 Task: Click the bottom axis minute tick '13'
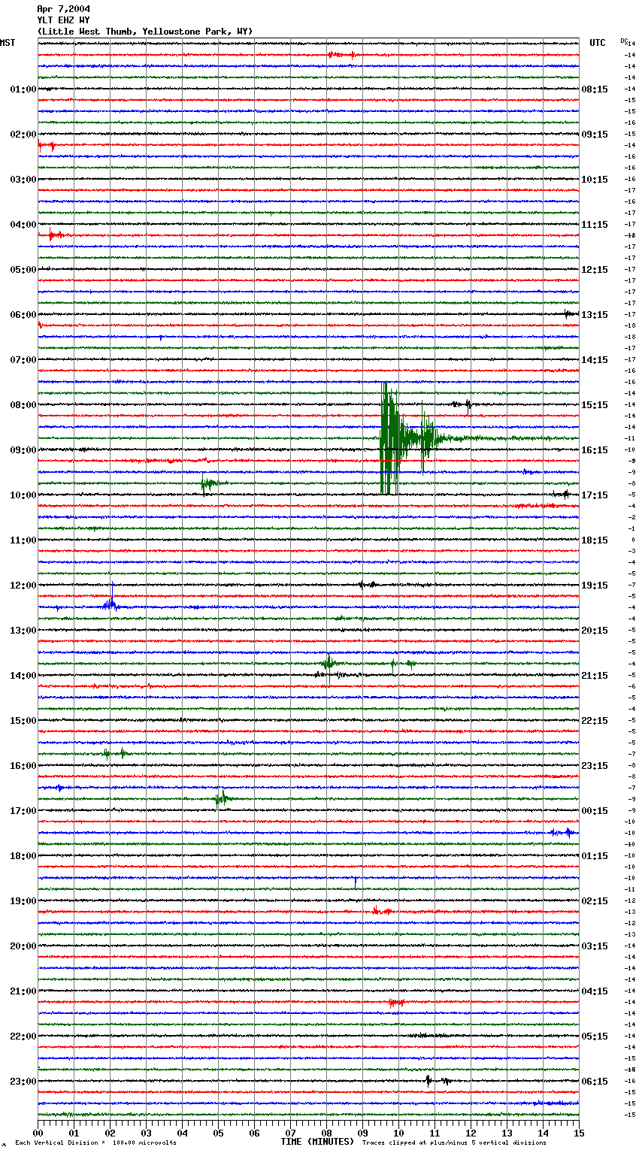[x=507, y=1133]
